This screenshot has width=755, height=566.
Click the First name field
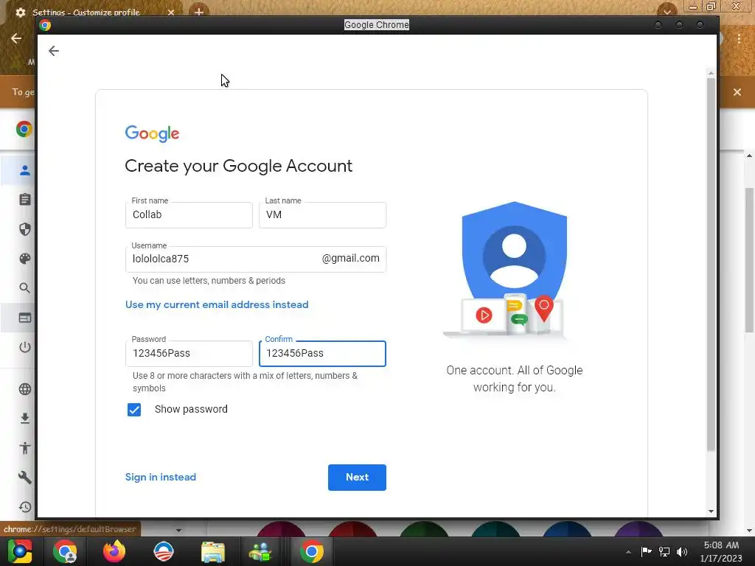coord(189,214)
